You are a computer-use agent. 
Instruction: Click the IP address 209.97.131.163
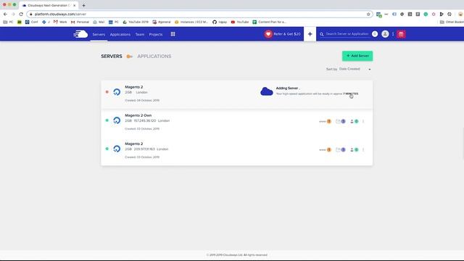click(x=144, y=149)
